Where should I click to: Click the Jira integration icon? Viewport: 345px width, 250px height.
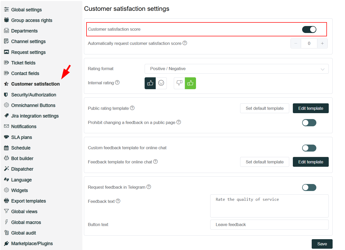tap(6, 116)
